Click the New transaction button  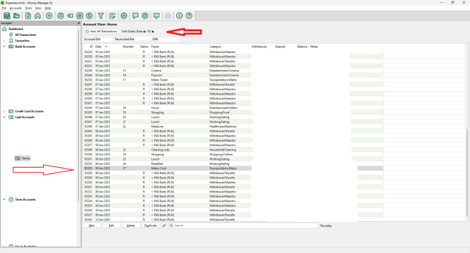pos(92,225)
